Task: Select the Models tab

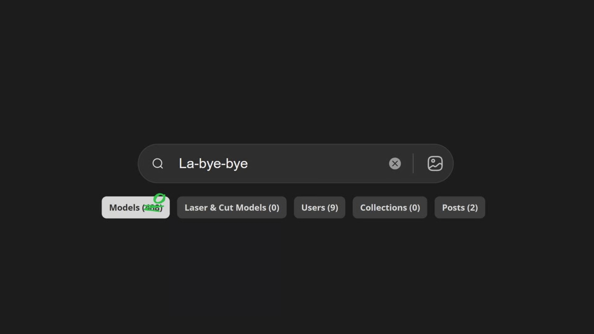Action: (136, 208)
